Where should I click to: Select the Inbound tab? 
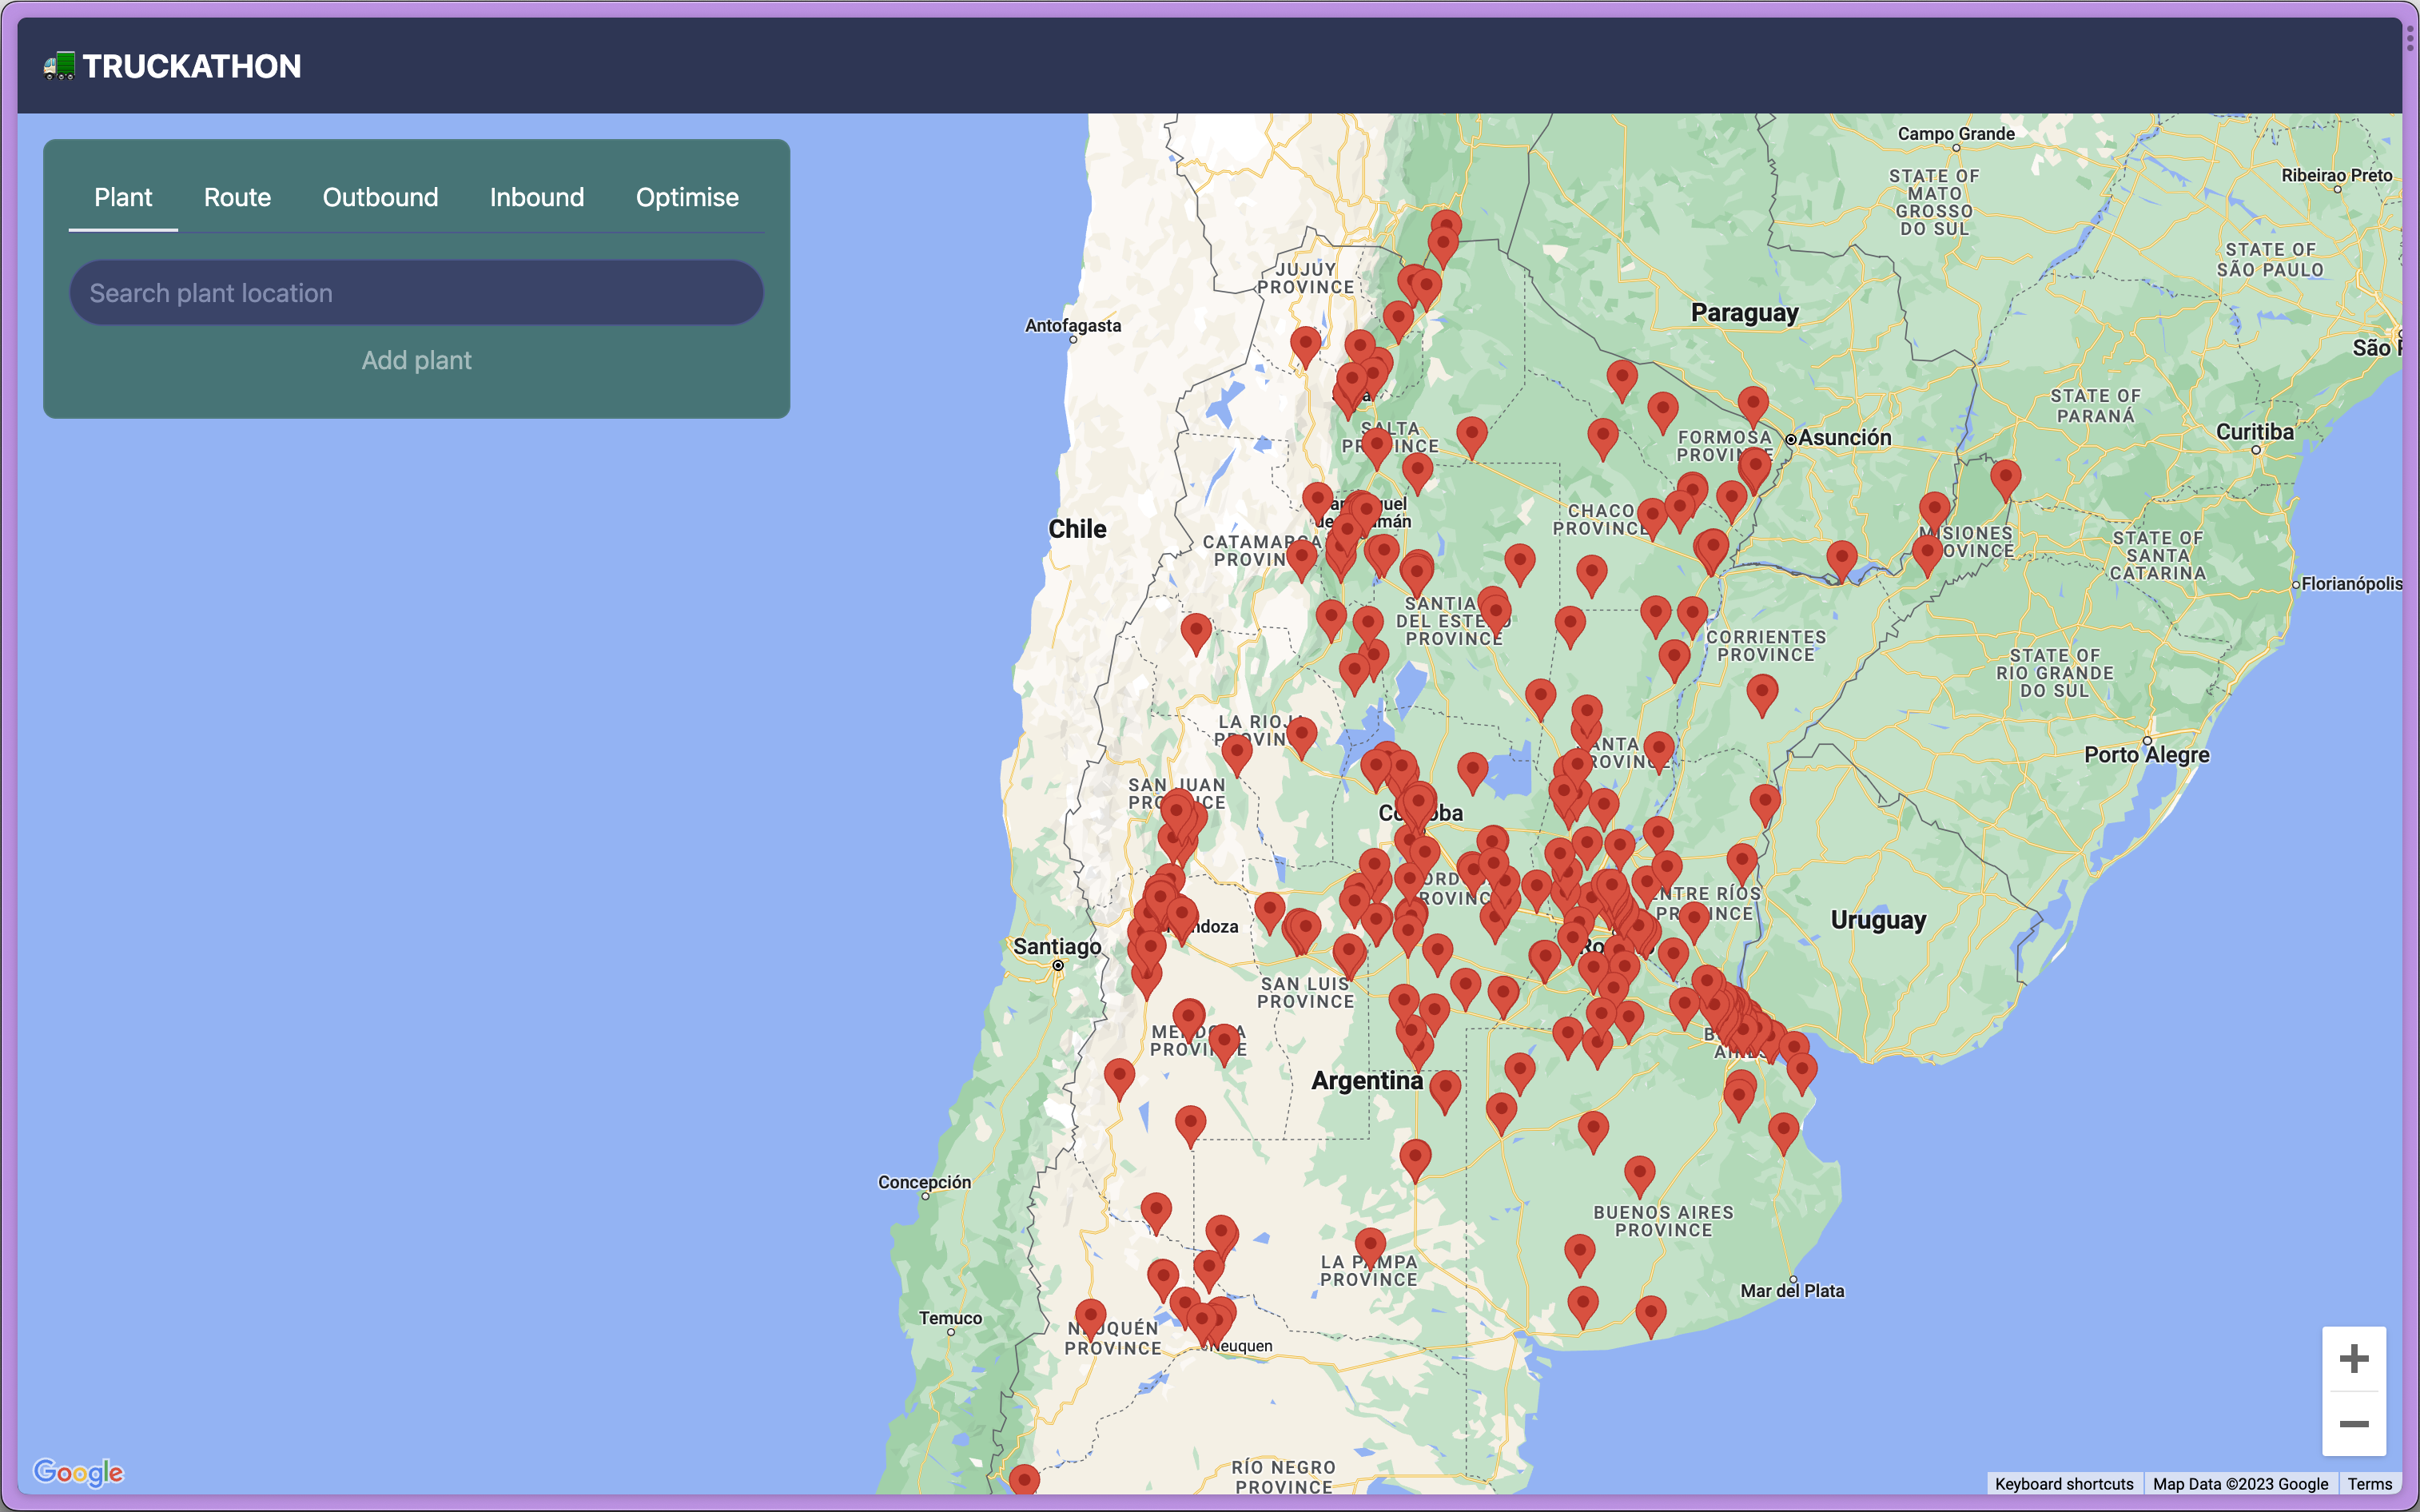pos(537,197)
